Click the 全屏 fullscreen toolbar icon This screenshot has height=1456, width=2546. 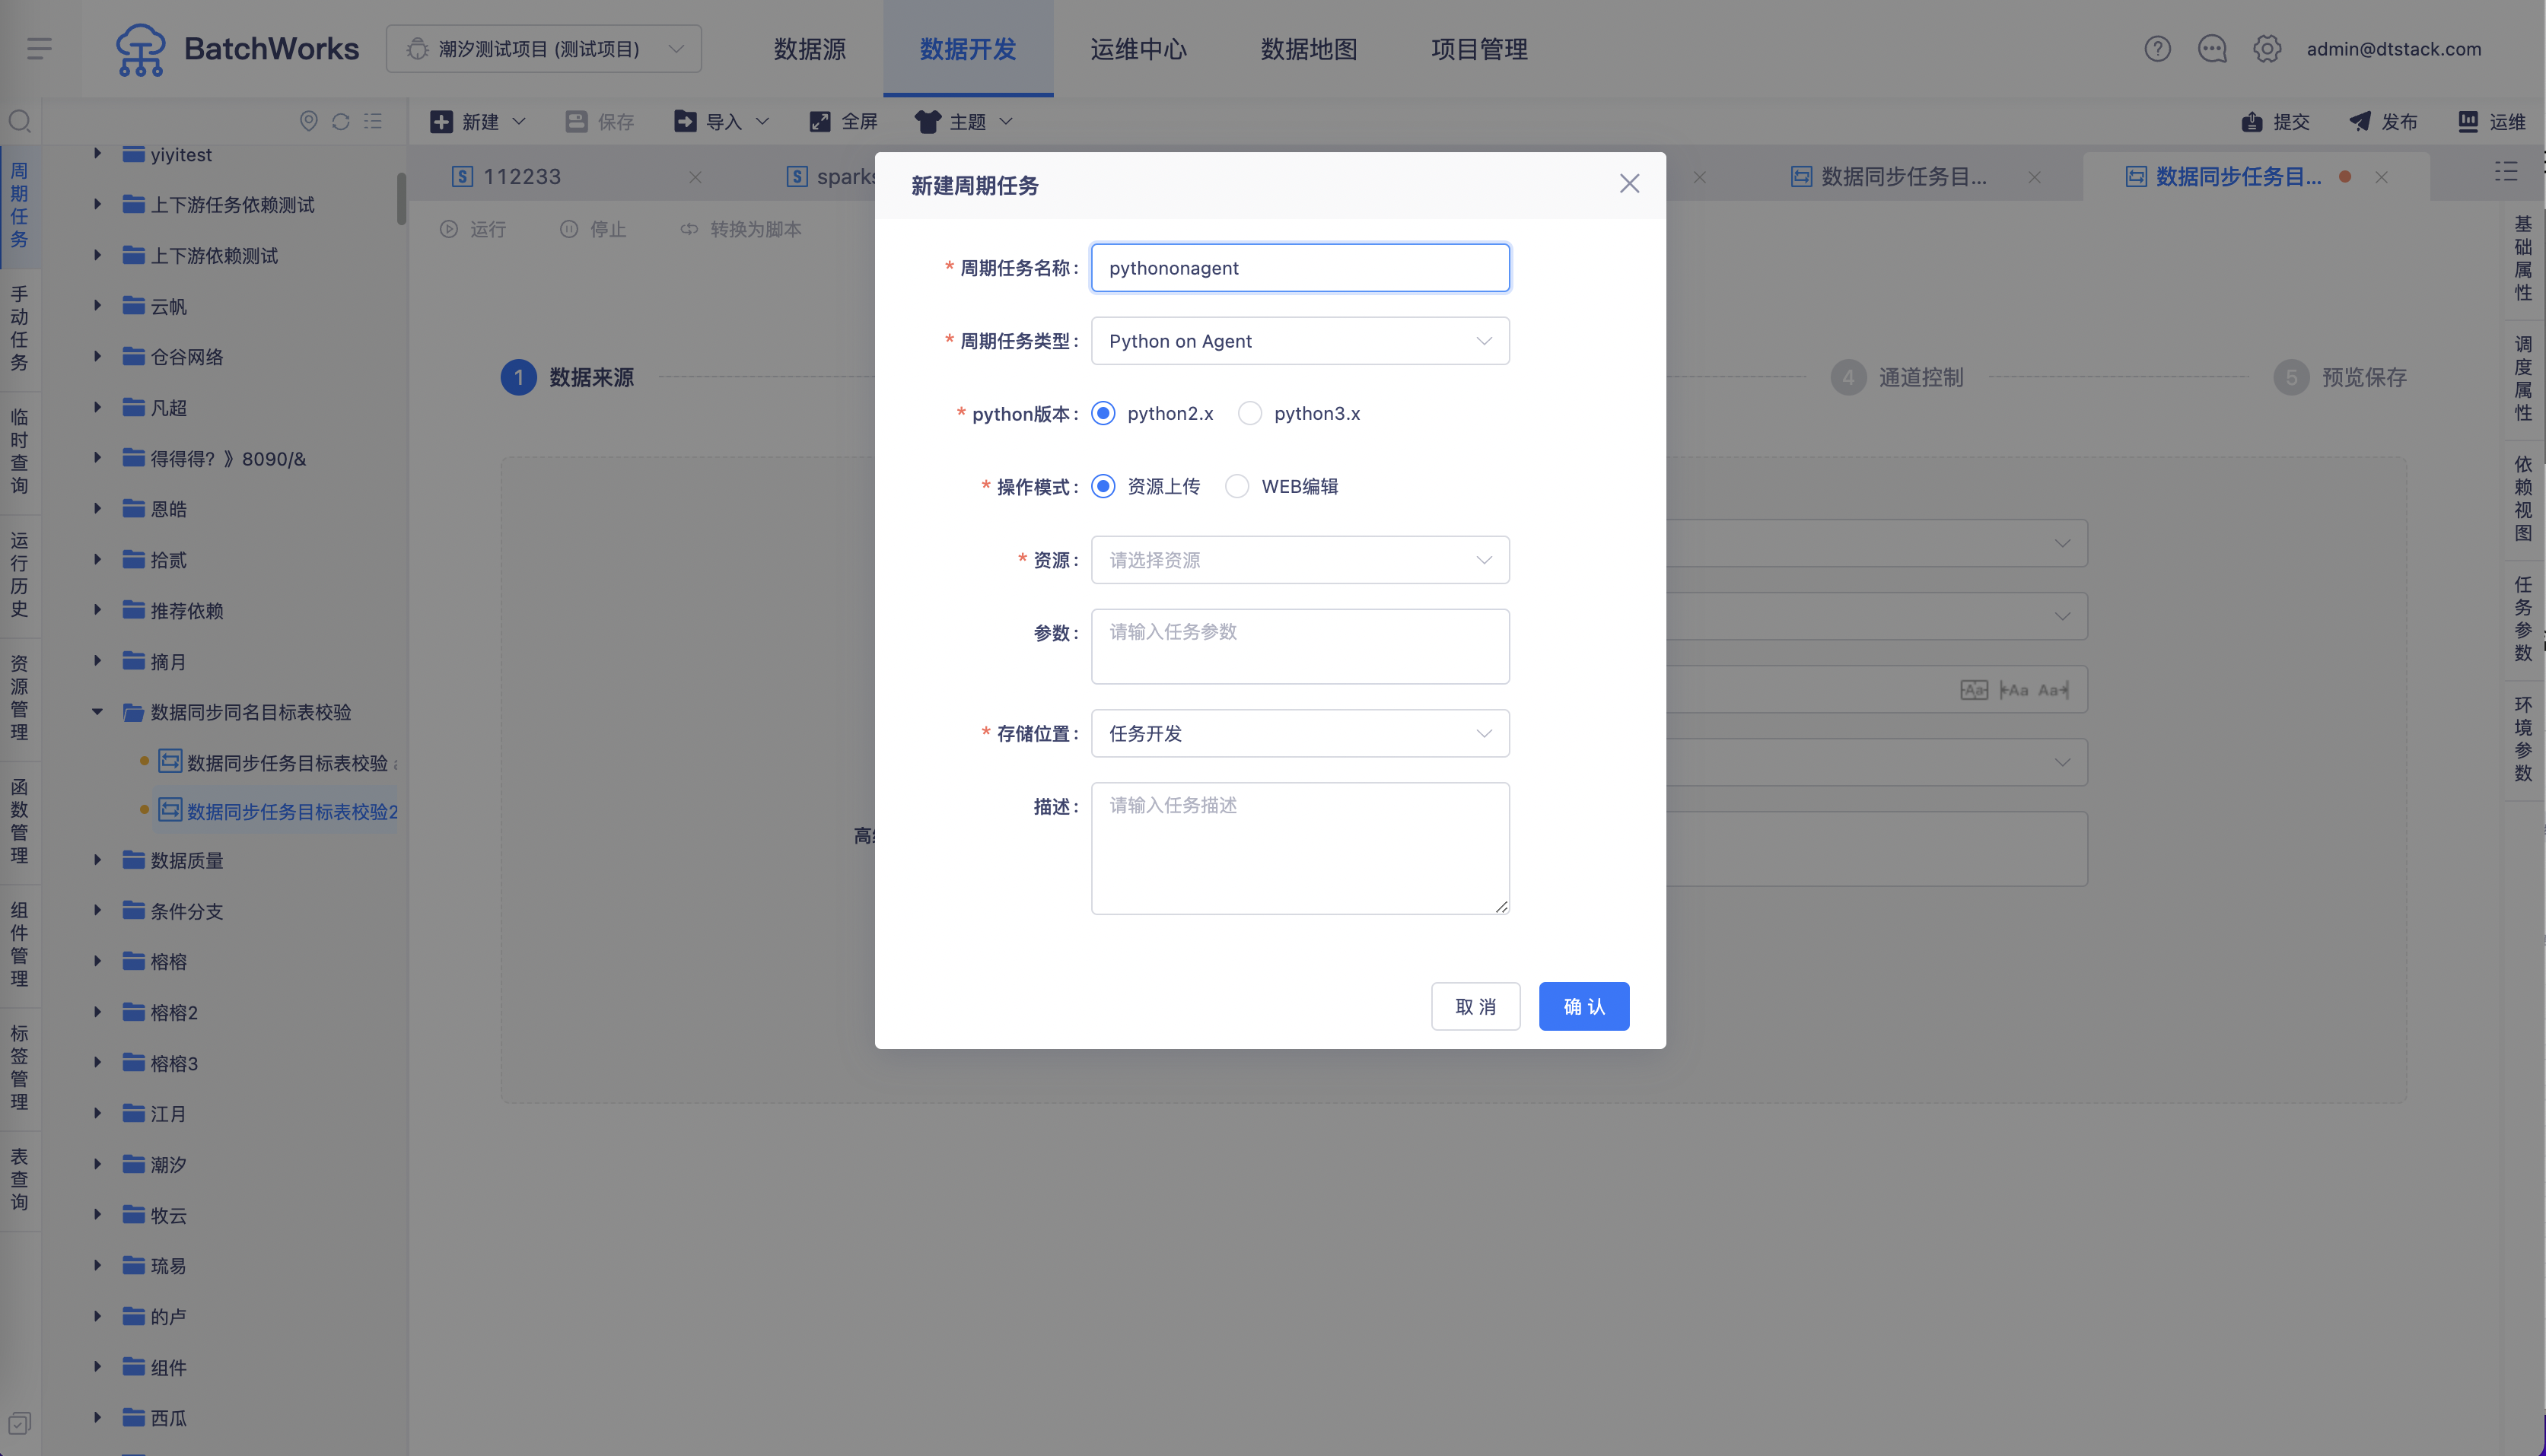point(843,121)
